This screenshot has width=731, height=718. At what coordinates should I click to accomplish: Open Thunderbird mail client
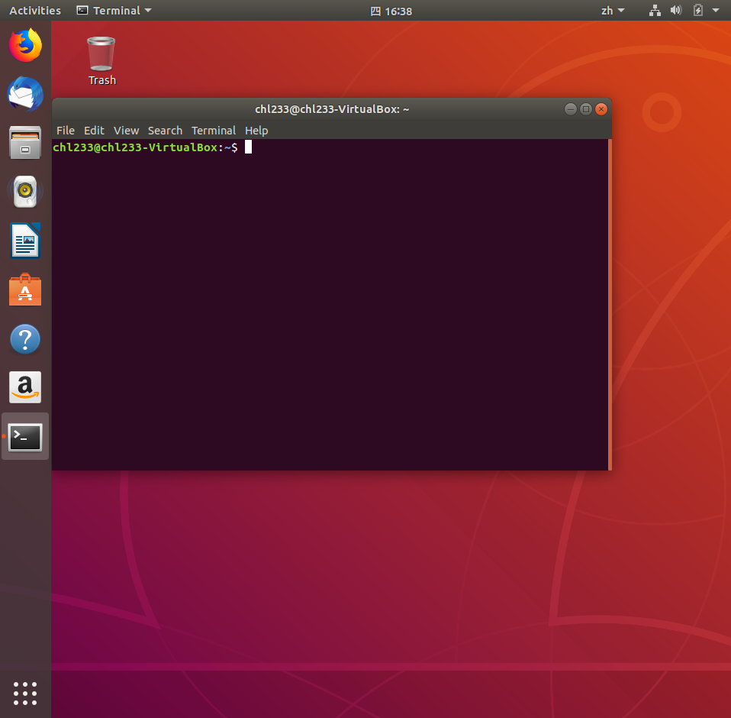point(25,94)
